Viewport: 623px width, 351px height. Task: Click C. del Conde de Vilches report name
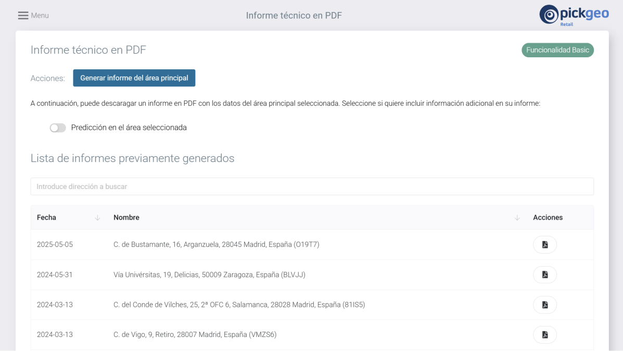coord(239,305)
